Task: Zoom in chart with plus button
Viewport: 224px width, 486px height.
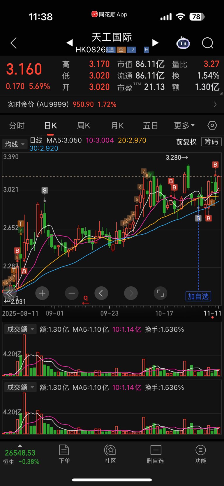Action: [42, 293]
